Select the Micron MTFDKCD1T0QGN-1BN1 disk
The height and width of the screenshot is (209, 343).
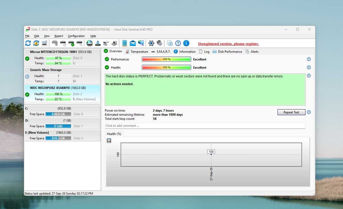[x=62, y=58]
